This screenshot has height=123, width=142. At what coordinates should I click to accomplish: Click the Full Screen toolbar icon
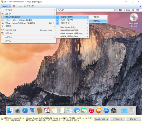point(28,6)
